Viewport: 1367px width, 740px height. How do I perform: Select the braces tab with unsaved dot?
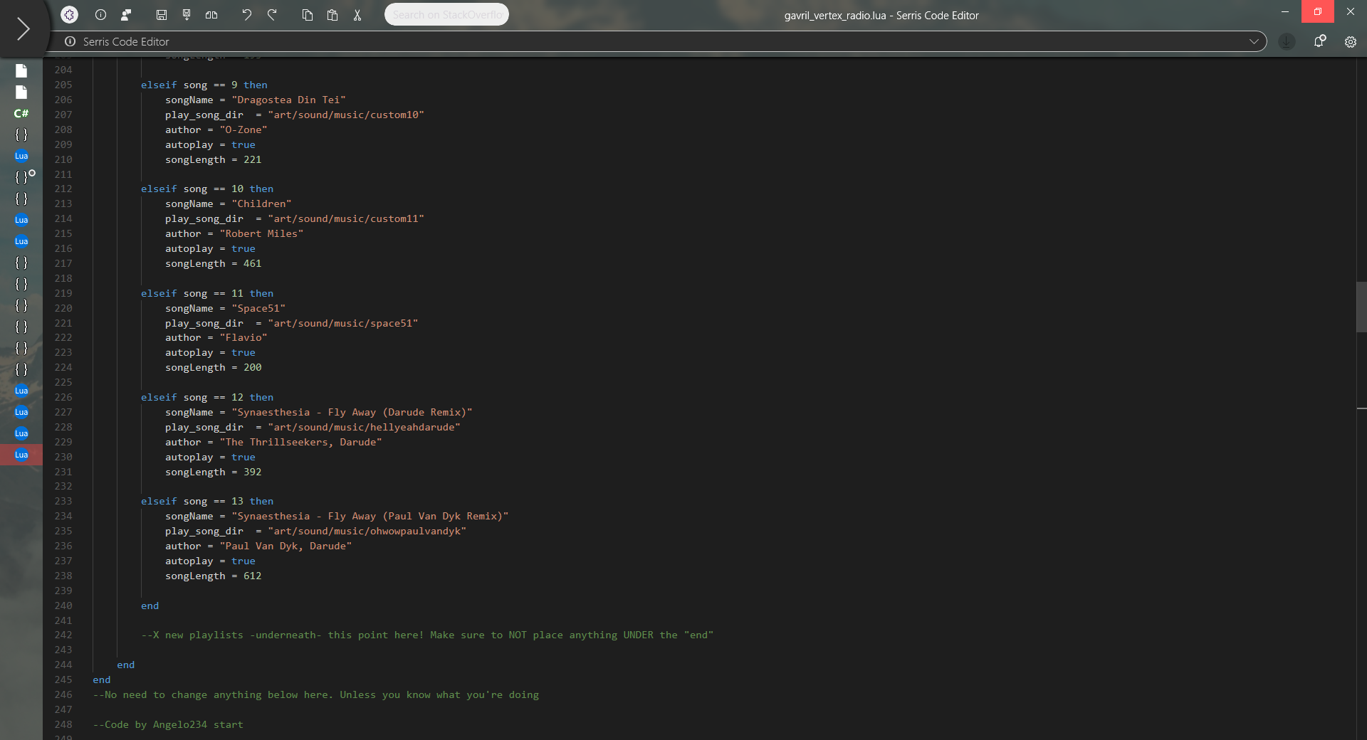(21, 177)
